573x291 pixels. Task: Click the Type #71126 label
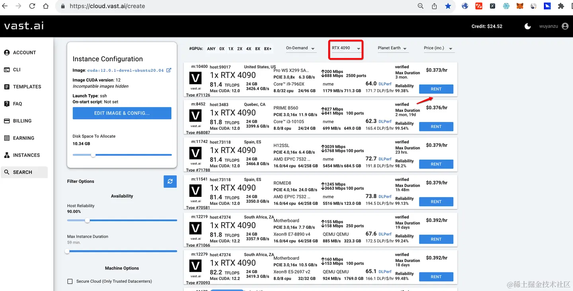pos(198,95)
